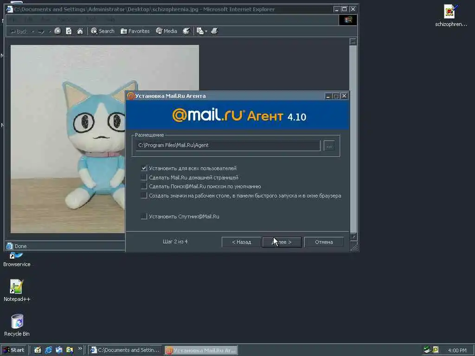Select the Notepad++ desktop shortcut
Screen dimensions: 475x356
(17, 290)
